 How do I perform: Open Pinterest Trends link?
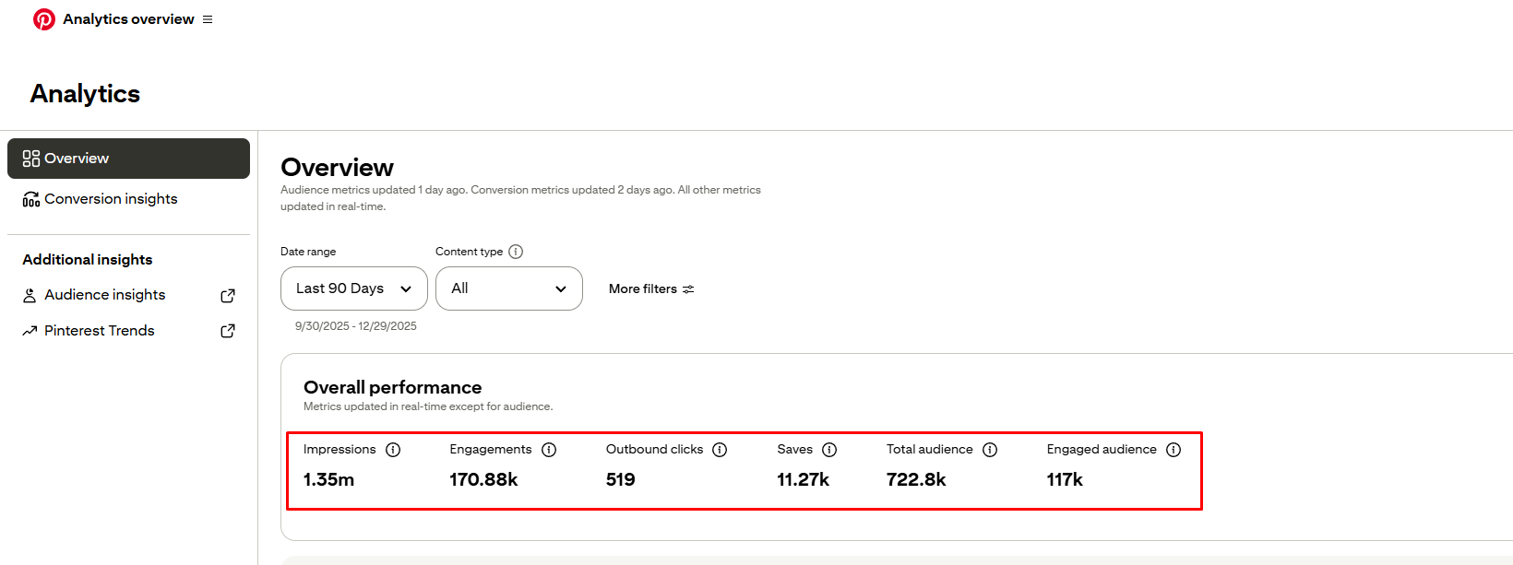100,331
